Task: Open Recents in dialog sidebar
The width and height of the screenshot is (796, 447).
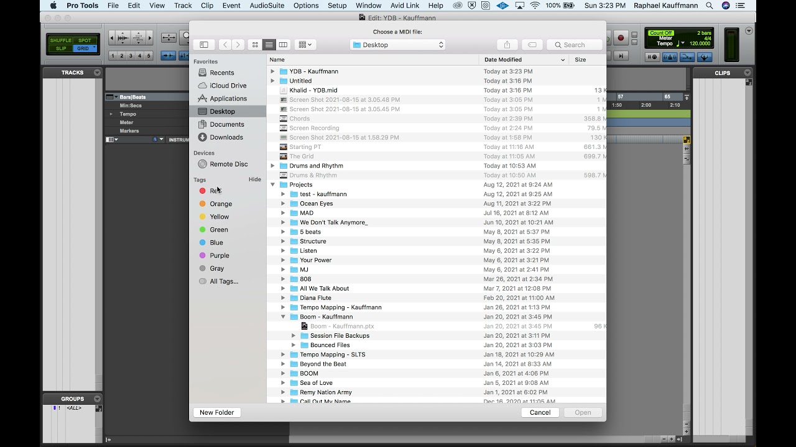Action: [x=222, y=73]
